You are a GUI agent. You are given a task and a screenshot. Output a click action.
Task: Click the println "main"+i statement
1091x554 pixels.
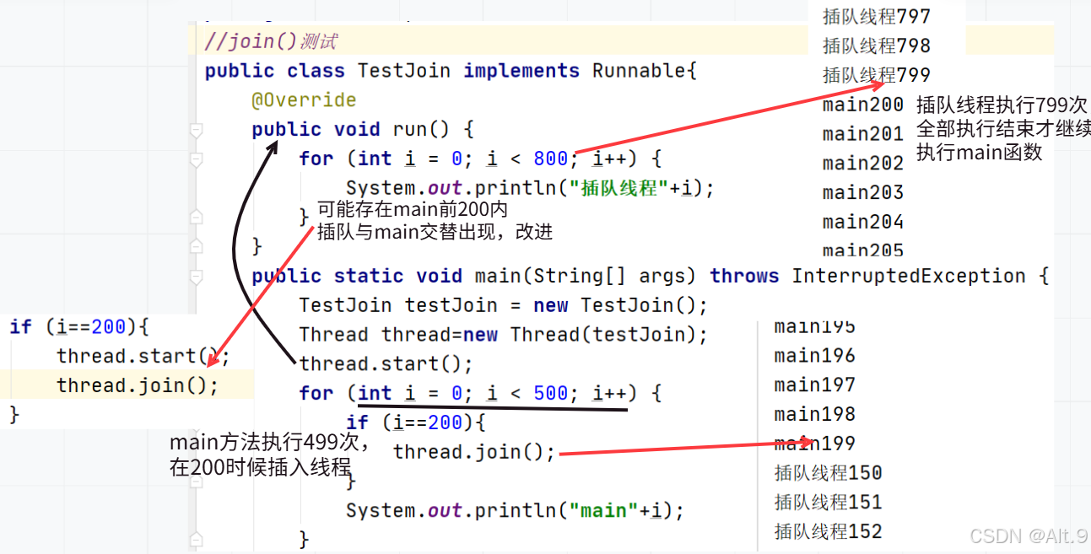point(515,511)
